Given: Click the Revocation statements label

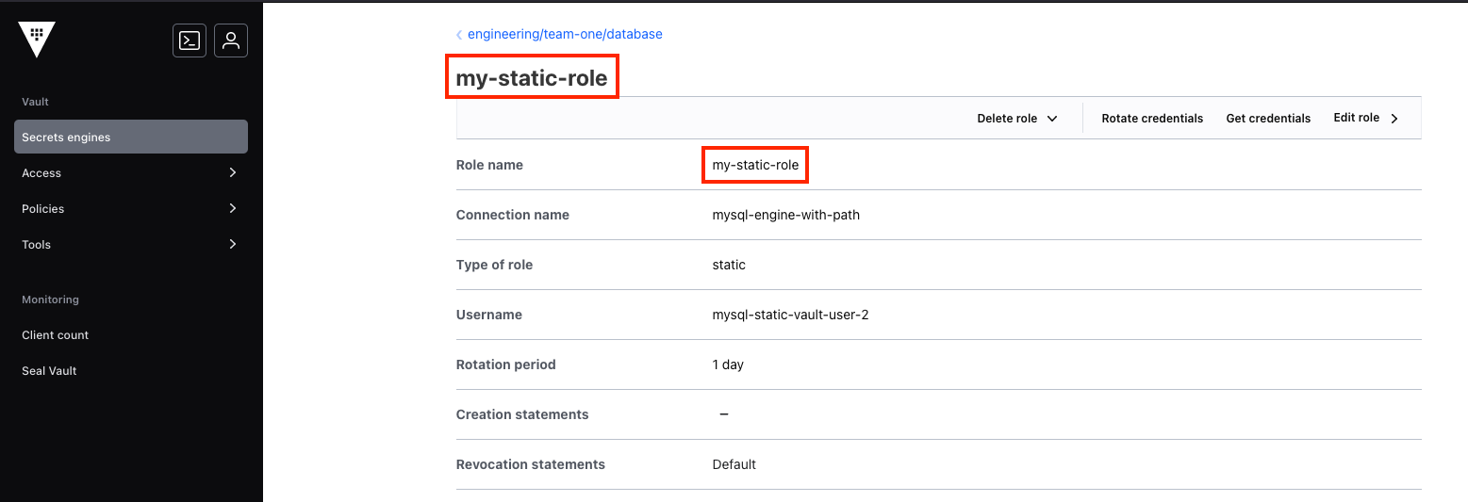Looking at the screenshot, I should coord(530,464).
